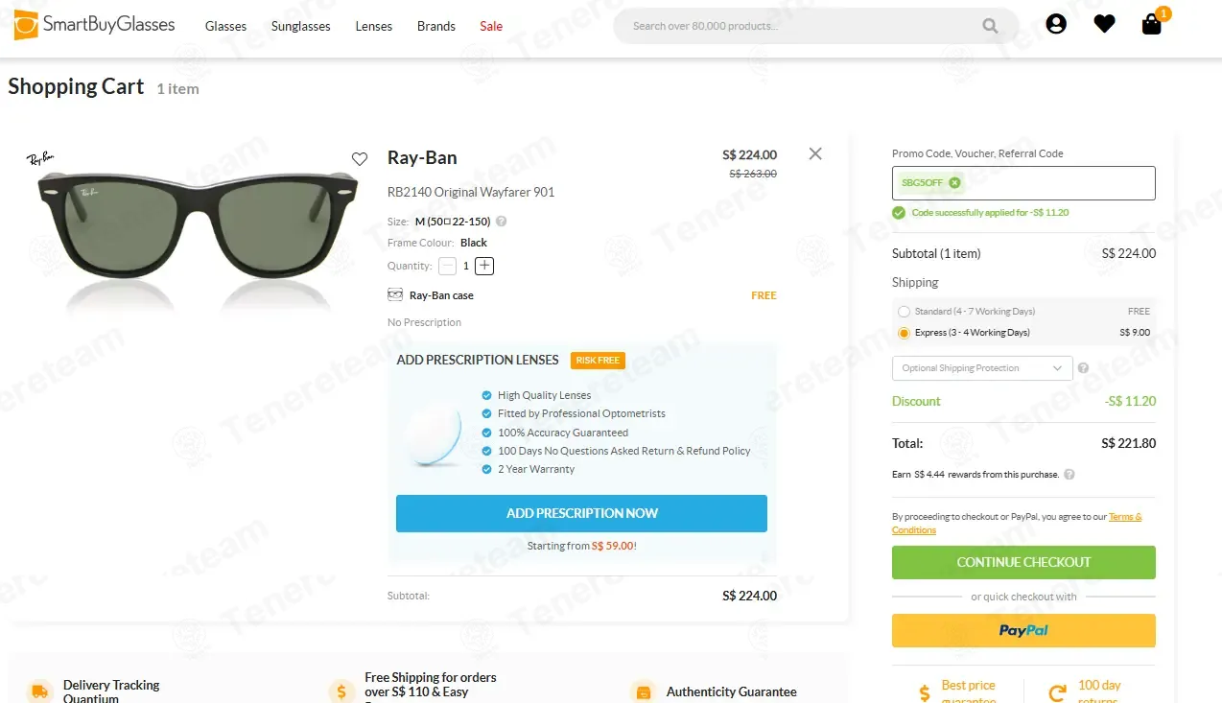Click the green code applied checkmark
1222x703 pixels.
(899, 213)
